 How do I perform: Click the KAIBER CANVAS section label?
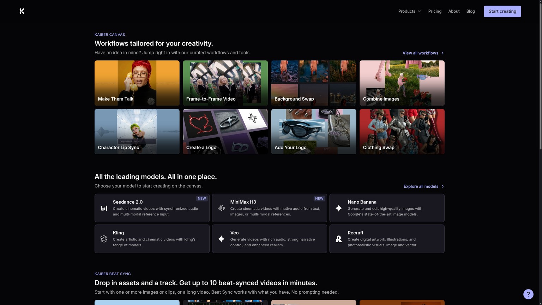click(110, 35)
